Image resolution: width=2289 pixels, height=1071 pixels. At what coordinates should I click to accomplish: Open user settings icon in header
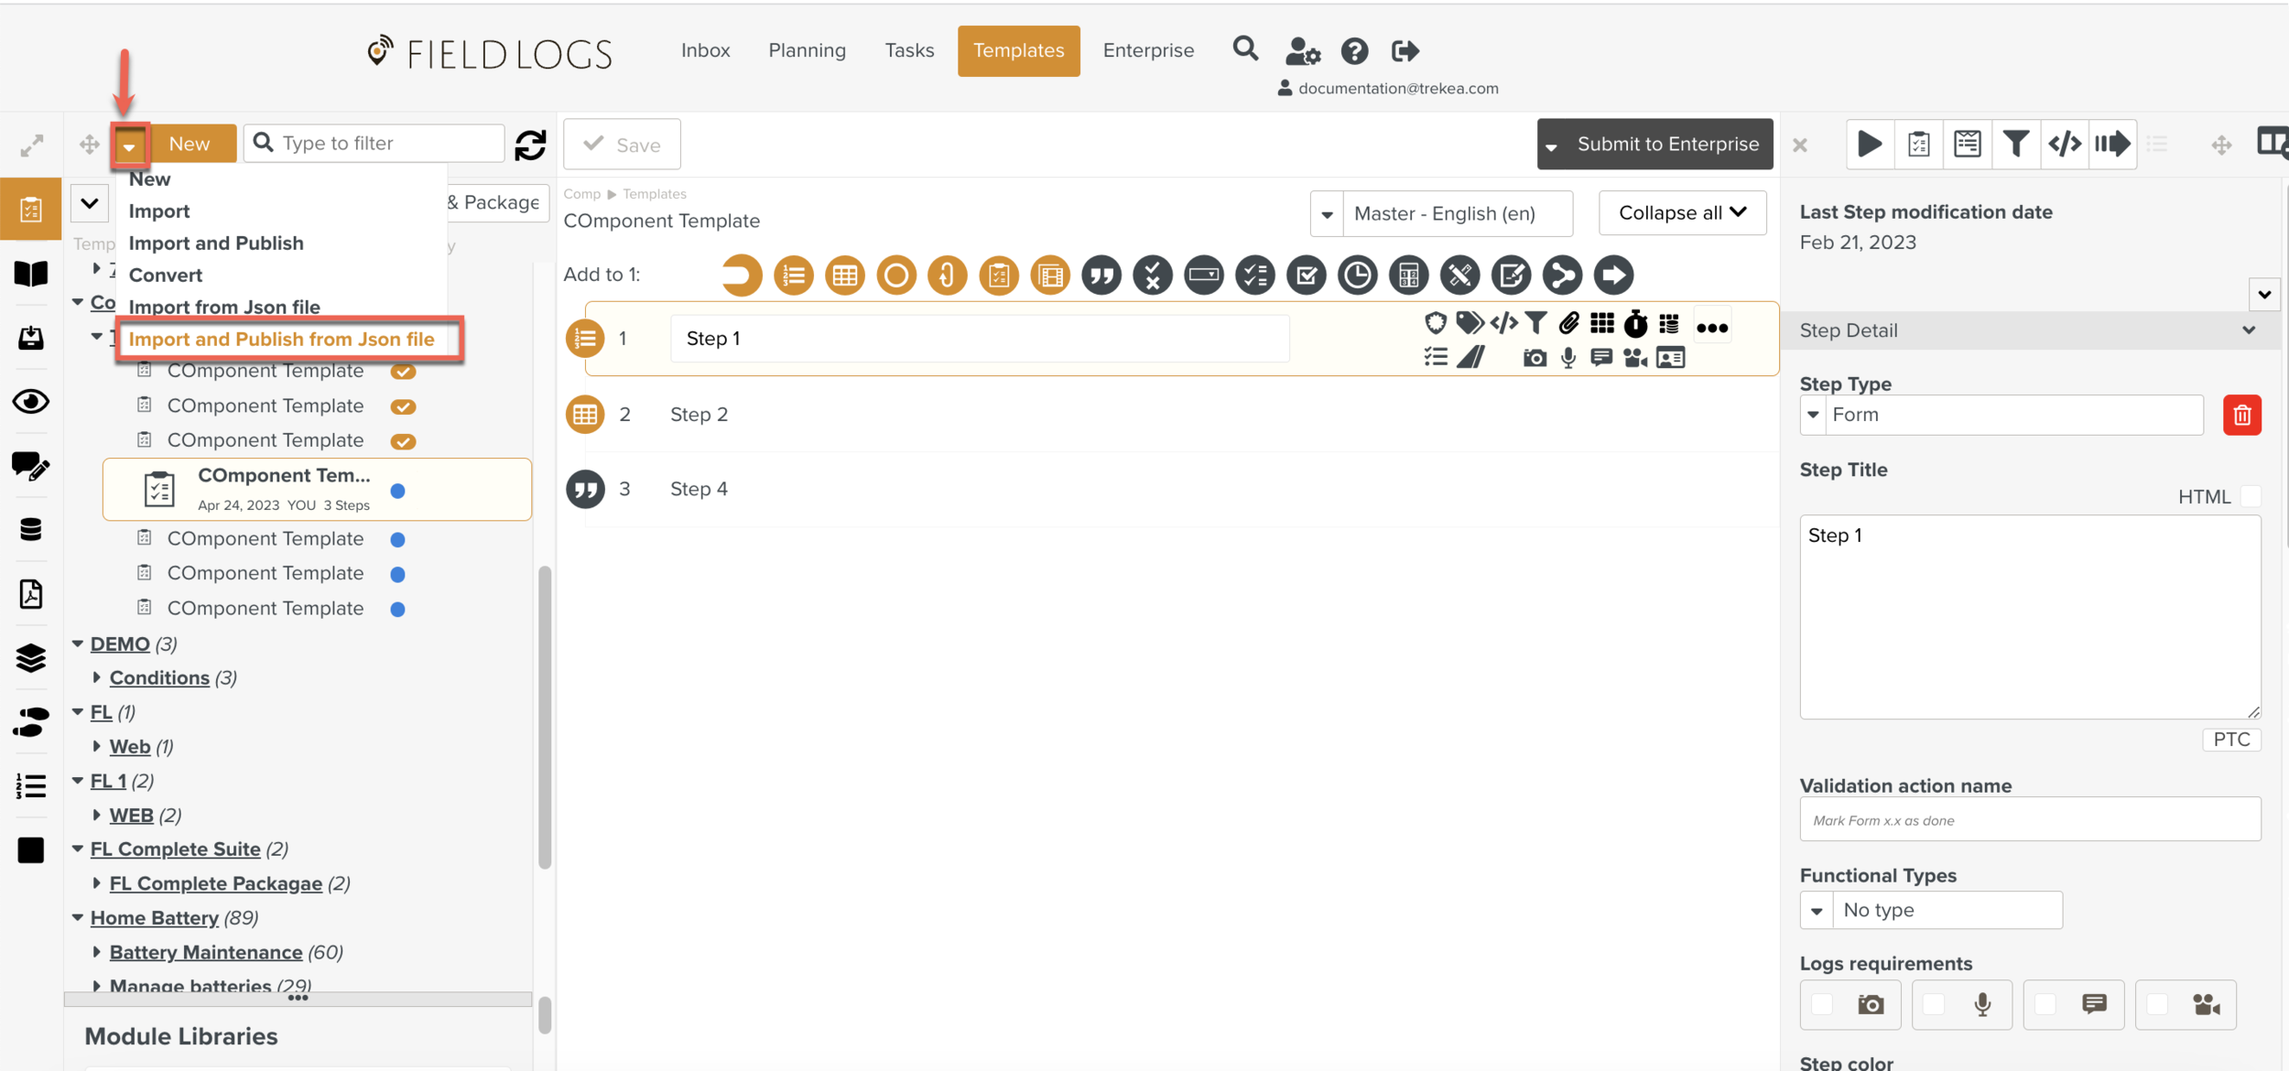(1302, 51)
